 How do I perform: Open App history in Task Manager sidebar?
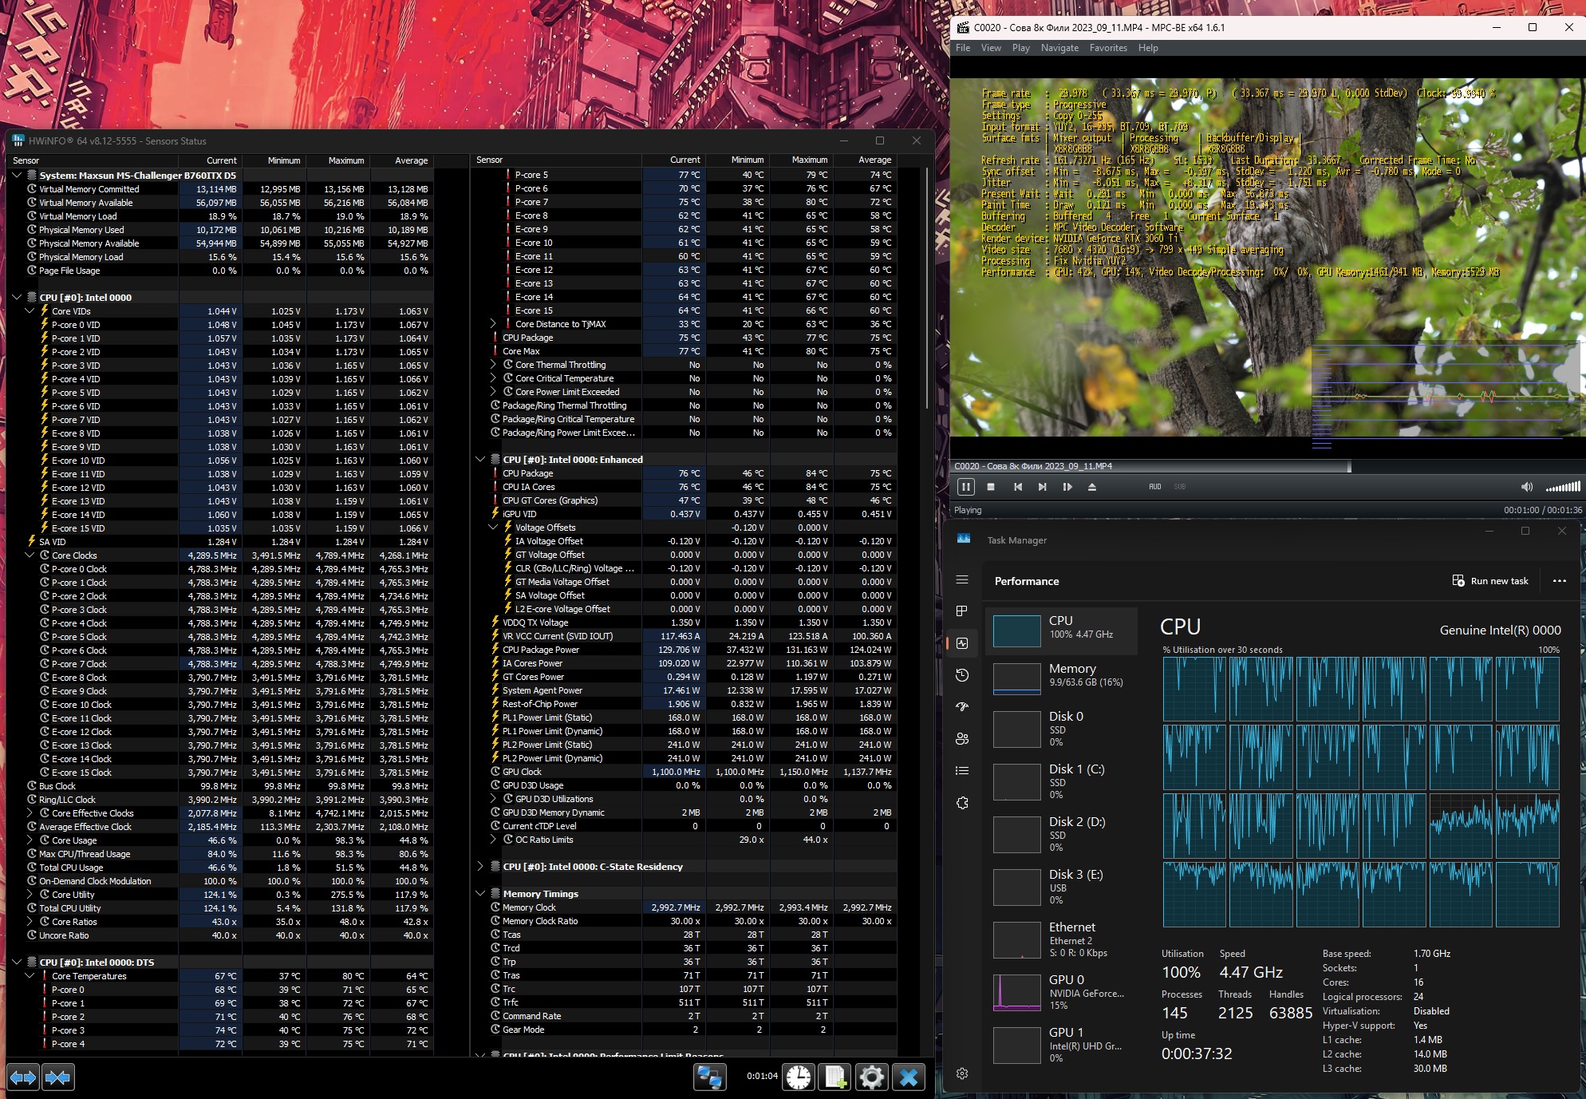tap(962, 675)
